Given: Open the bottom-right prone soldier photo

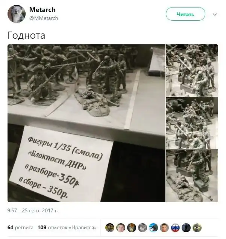Looking at the screenshot, I should [192, 176].
